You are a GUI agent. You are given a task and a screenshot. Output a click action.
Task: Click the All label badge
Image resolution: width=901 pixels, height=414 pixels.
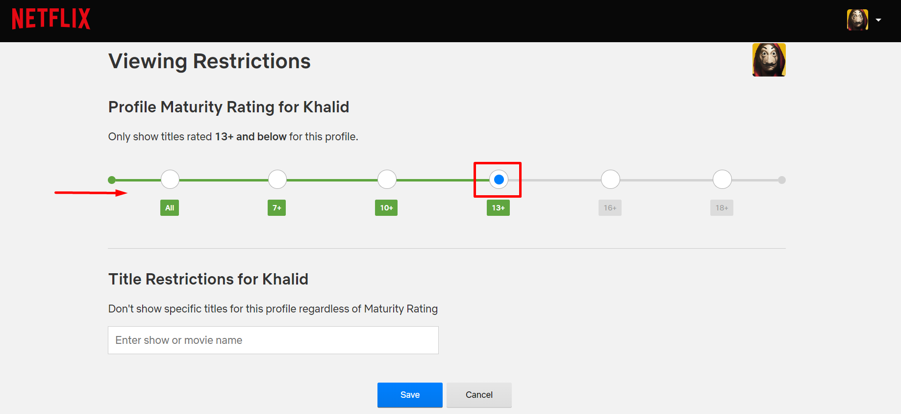[170, 207]
